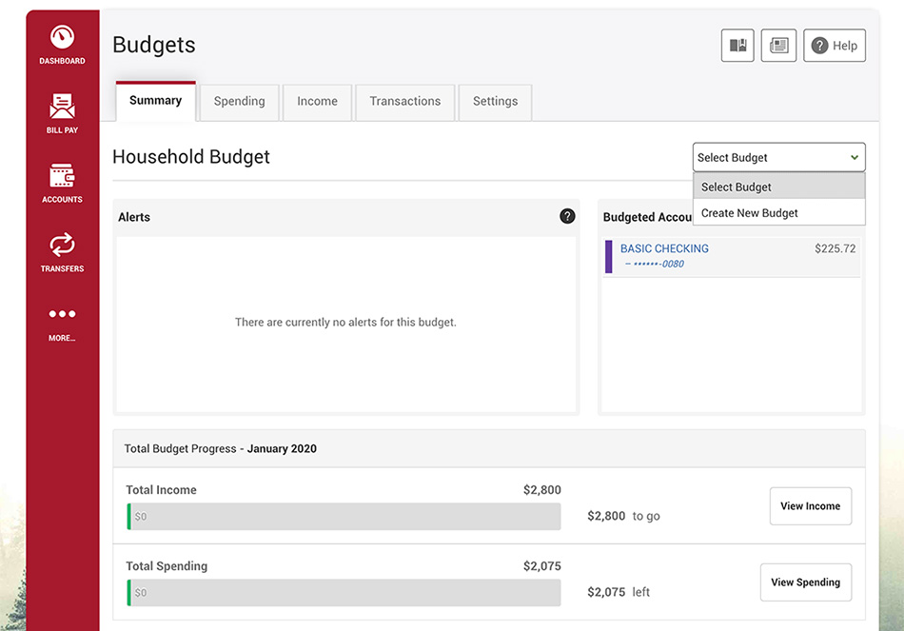Click the View Spending button

pyautogui.click(x=805, y=582)
